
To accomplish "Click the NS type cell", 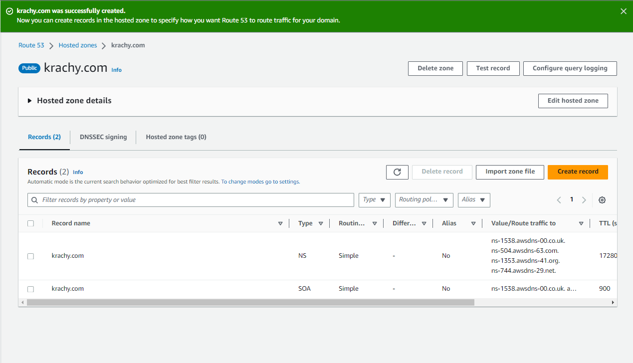I will 302,256.
